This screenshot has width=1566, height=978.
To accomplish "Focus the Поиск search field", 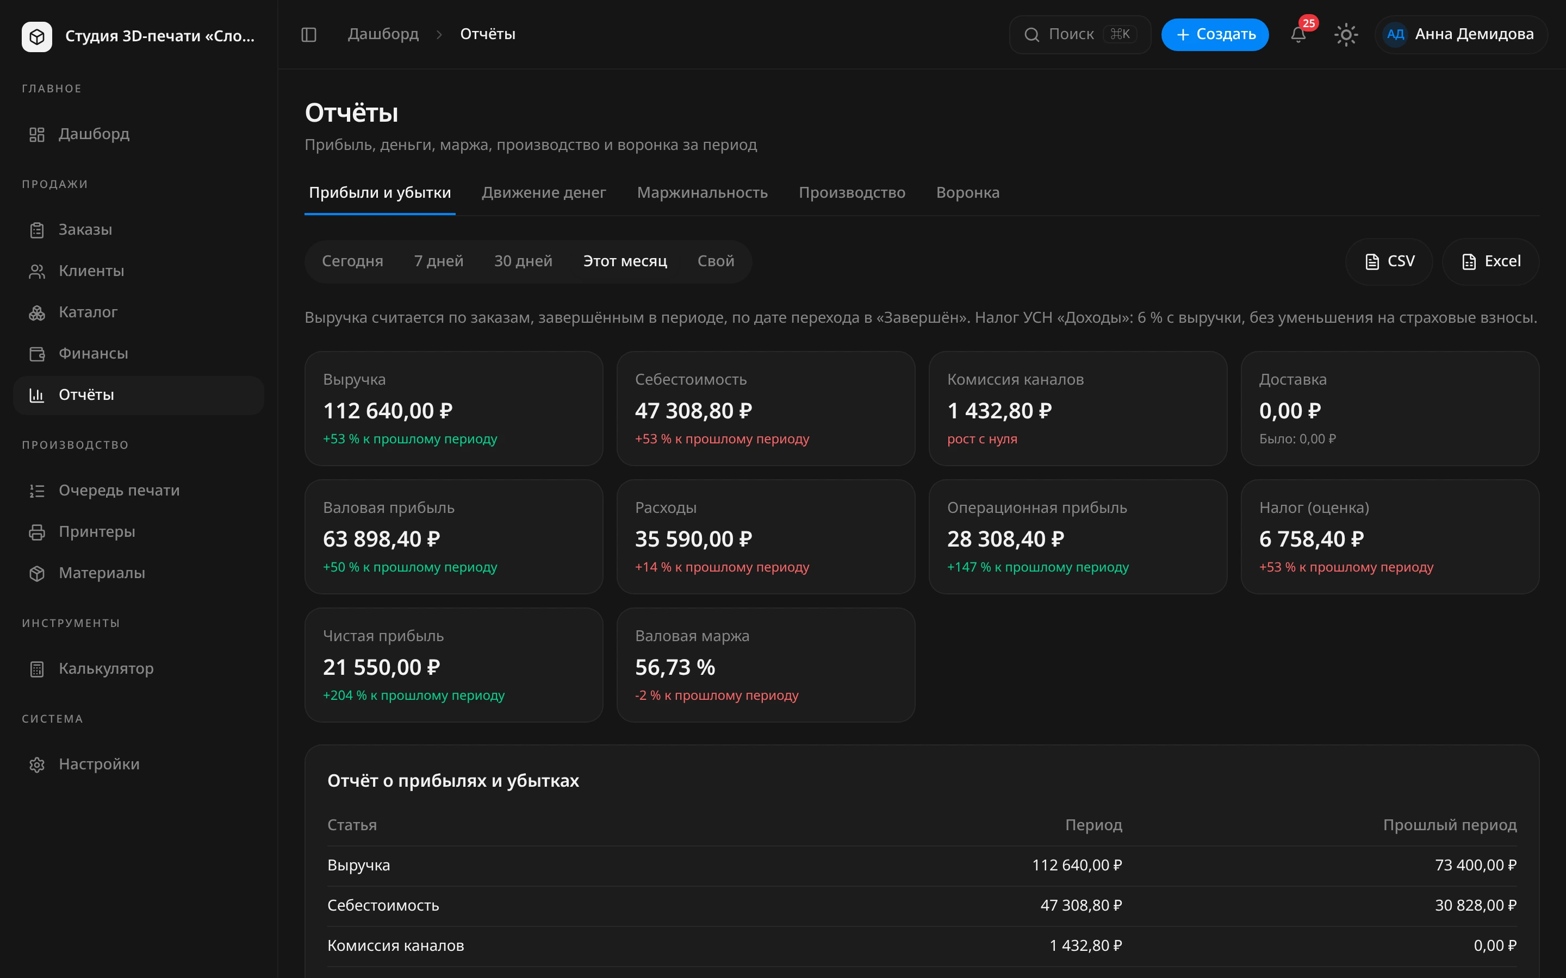I will 1079,34.
